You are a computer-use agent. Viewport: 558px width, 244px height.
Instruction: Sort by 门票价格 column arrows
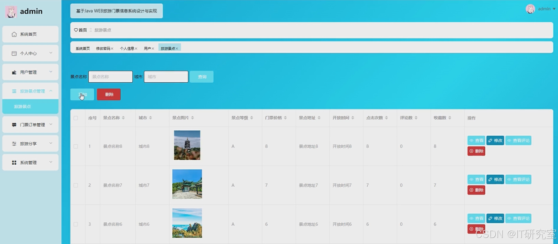click(285, 118)
